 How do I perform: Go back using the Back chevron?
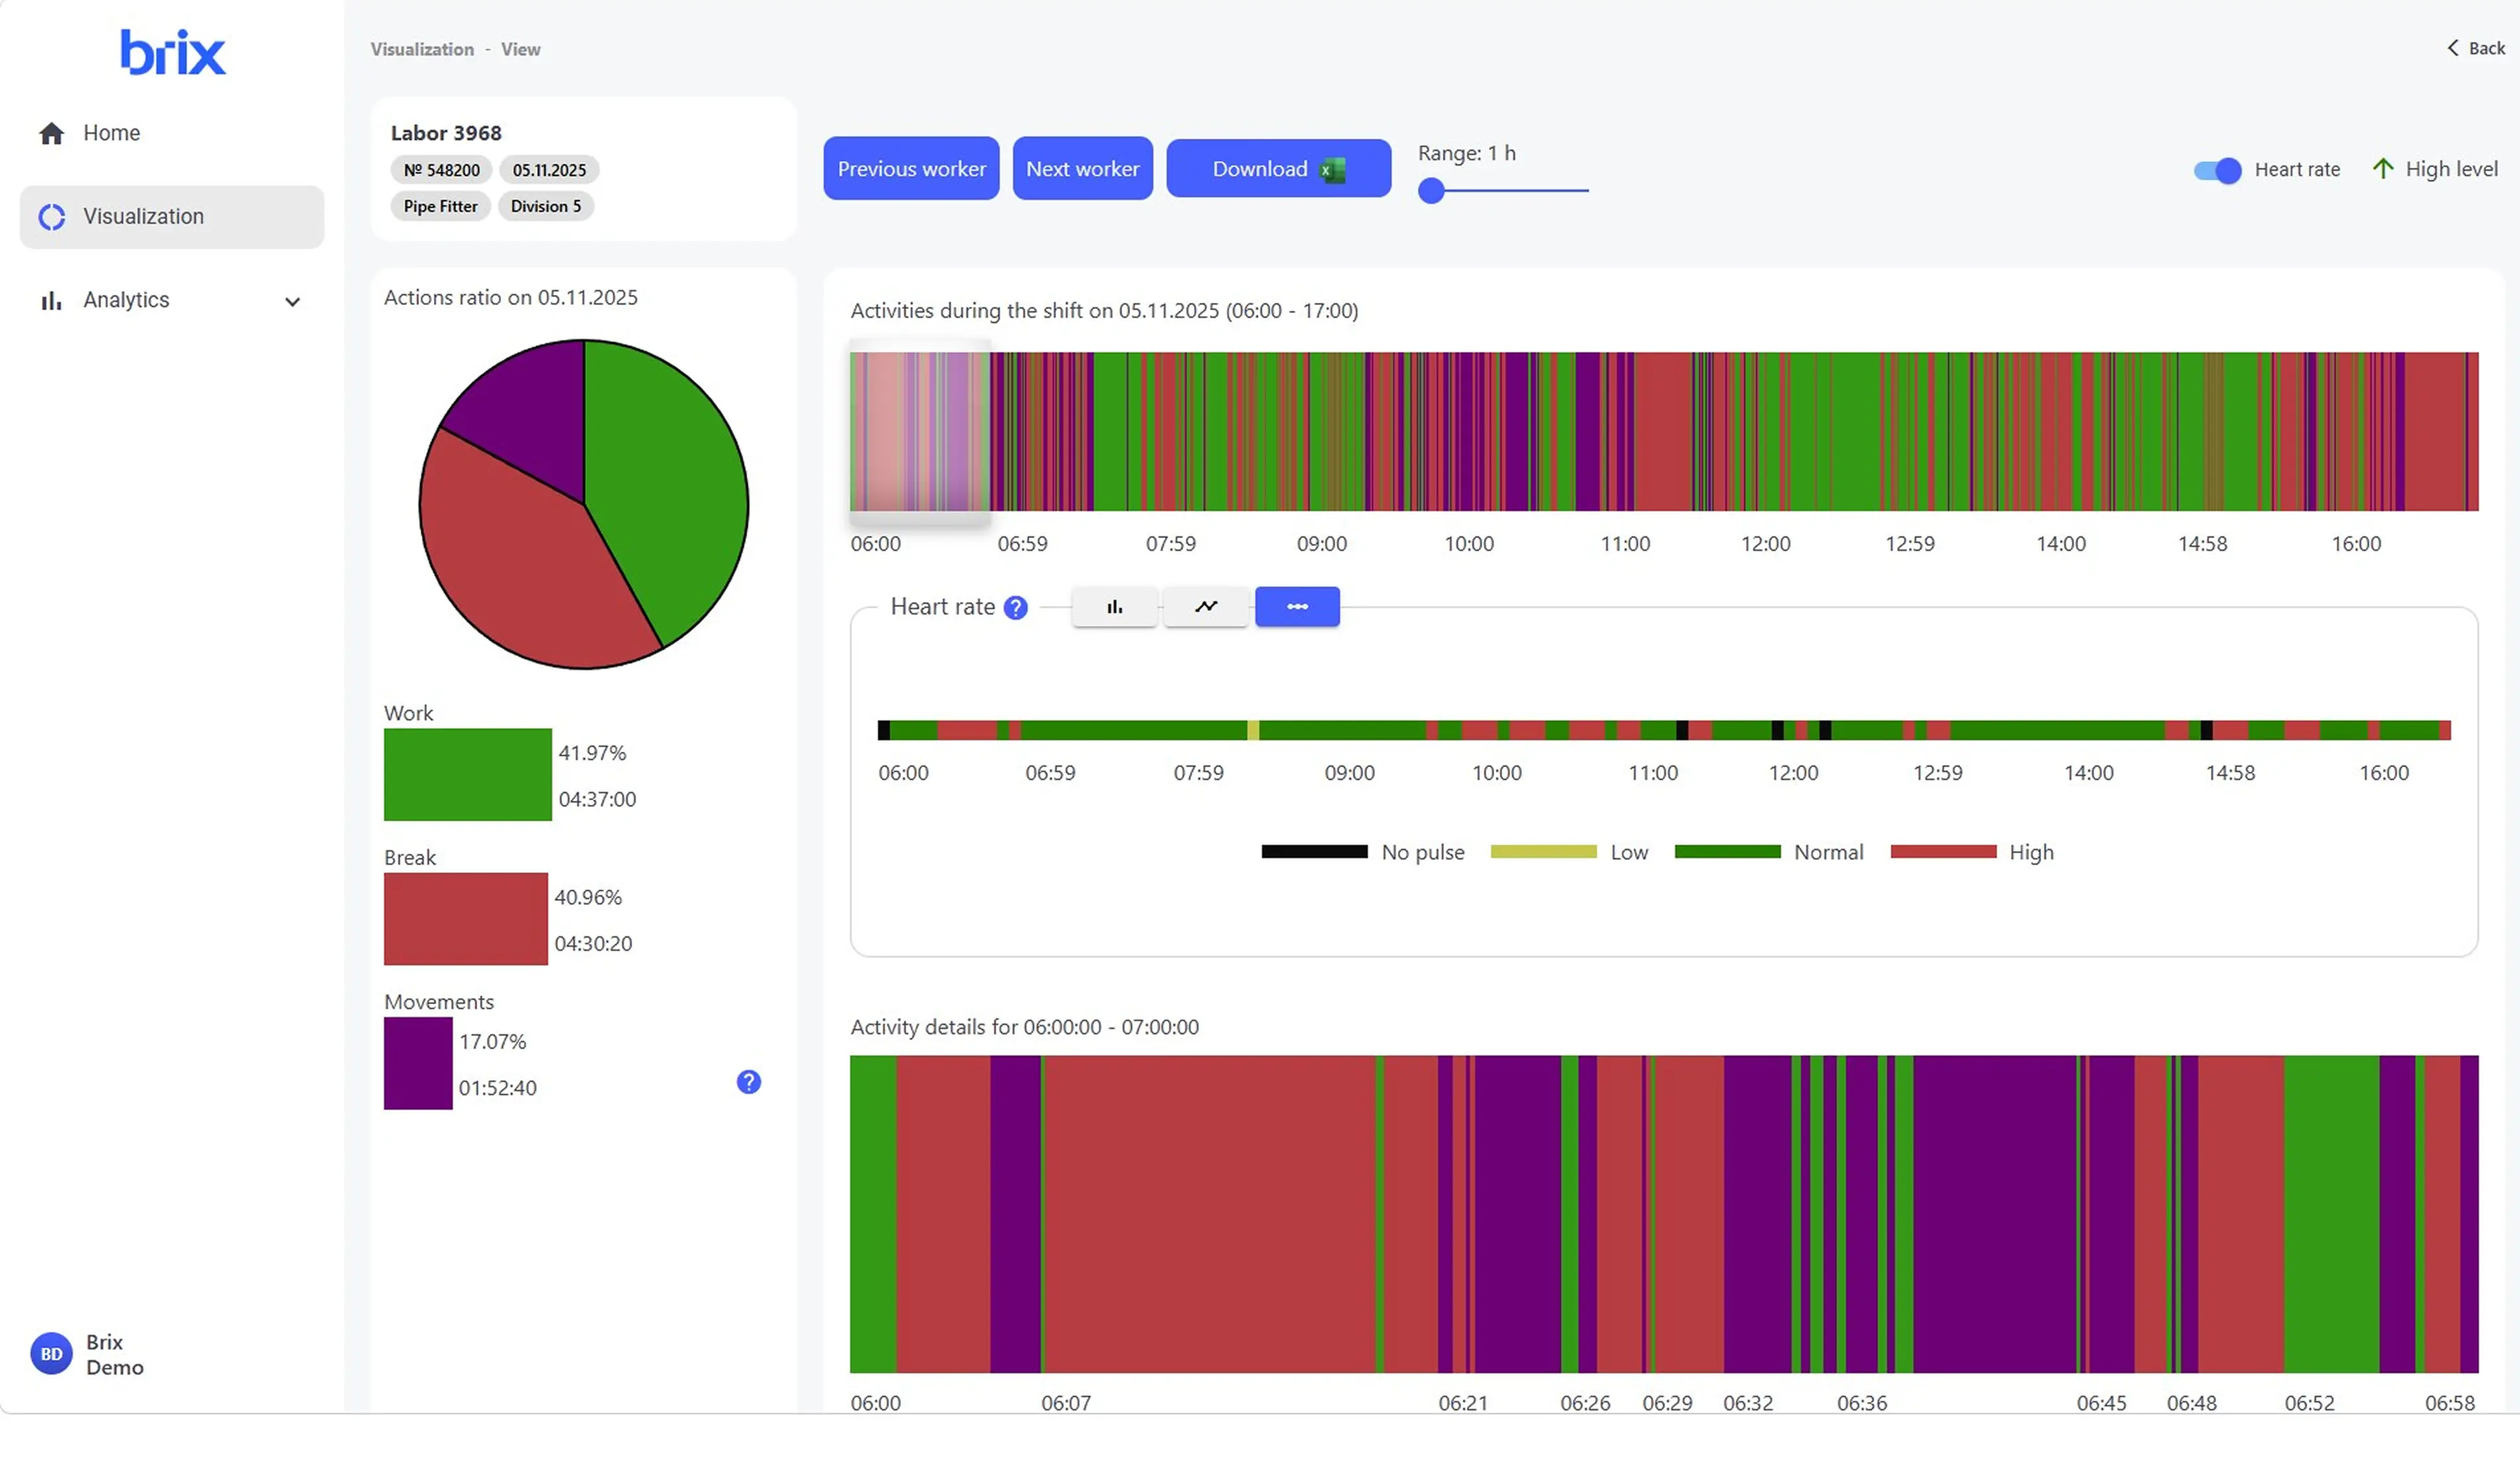[x=2453, y=48]
